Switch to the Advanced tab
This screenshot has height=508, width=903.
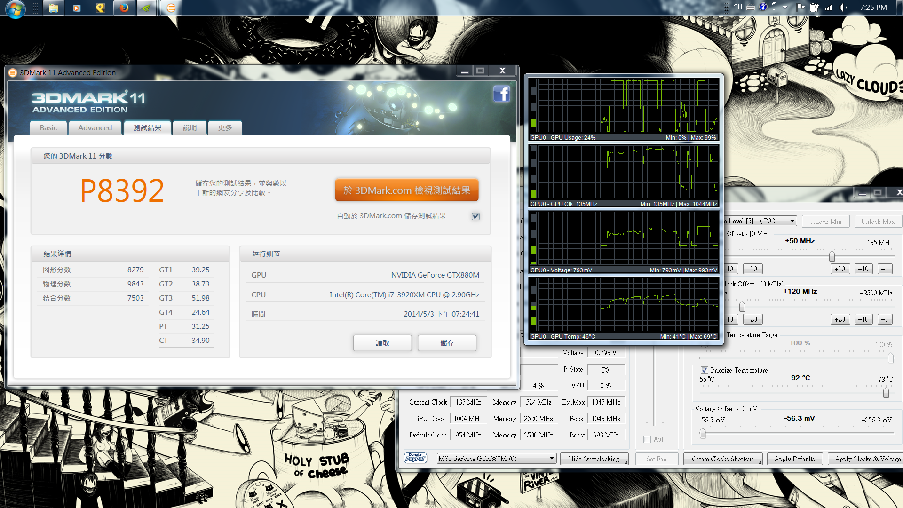95,128
